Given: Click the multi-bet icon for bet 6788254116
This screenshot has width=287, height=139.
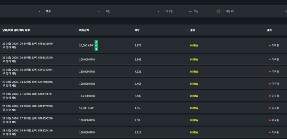Looking at the screenshot, I should coord(4,134).
